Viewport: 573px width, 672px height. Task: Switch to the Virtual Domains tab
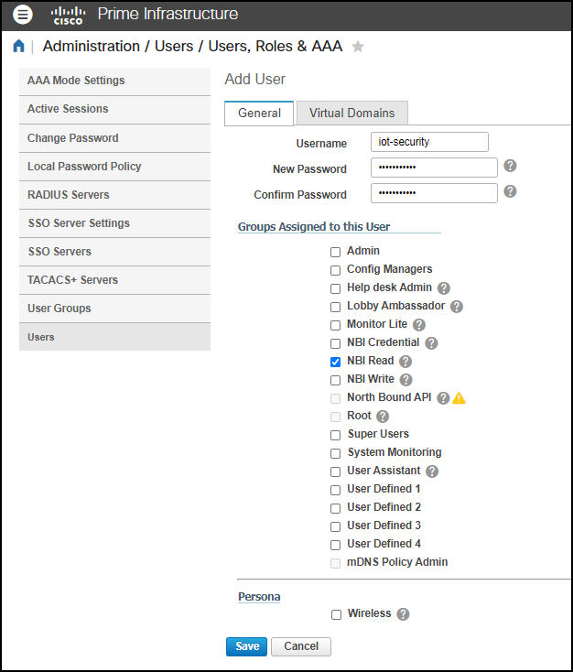point(351,114)
